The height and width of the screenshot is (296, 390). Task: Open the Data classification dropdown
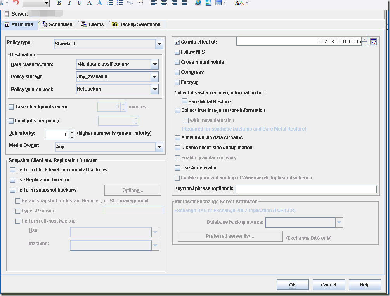pyautogui.click(x=155, y=64)
